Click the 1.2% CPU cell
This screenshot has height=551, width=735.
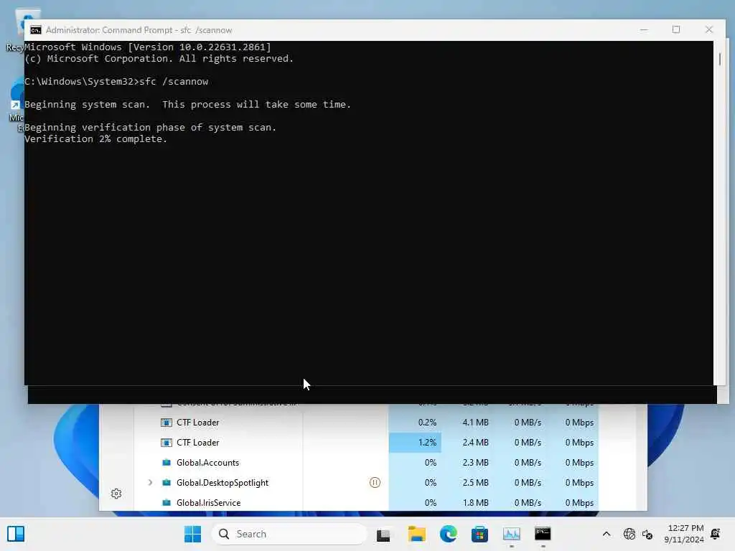coord(415,442)
